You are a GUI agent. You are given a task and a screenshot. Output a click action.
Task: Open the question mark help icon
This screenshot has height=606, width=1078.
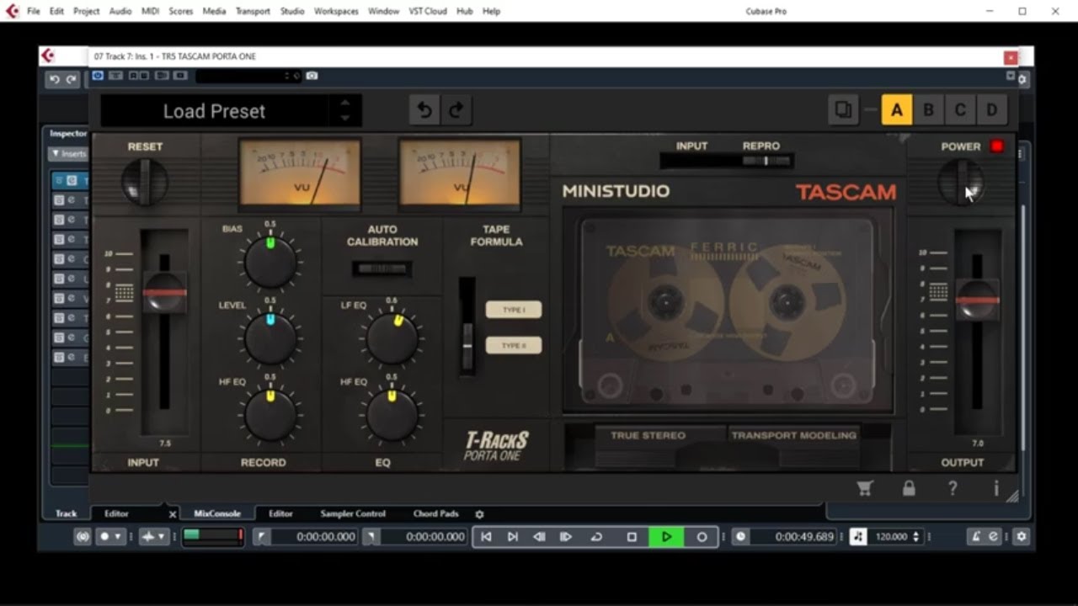point(953,488)
